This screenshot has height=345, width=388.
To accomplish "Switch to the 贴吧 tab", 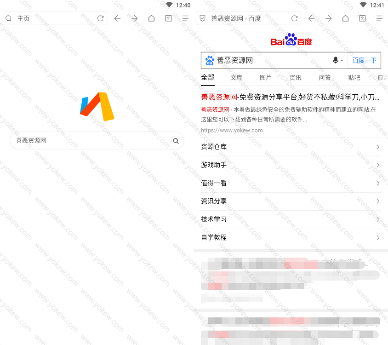I will pos(354,78).
